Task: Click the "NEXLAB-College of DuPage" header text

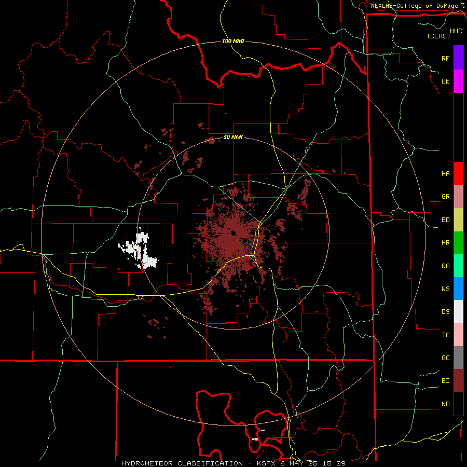Action: [415, 6]
